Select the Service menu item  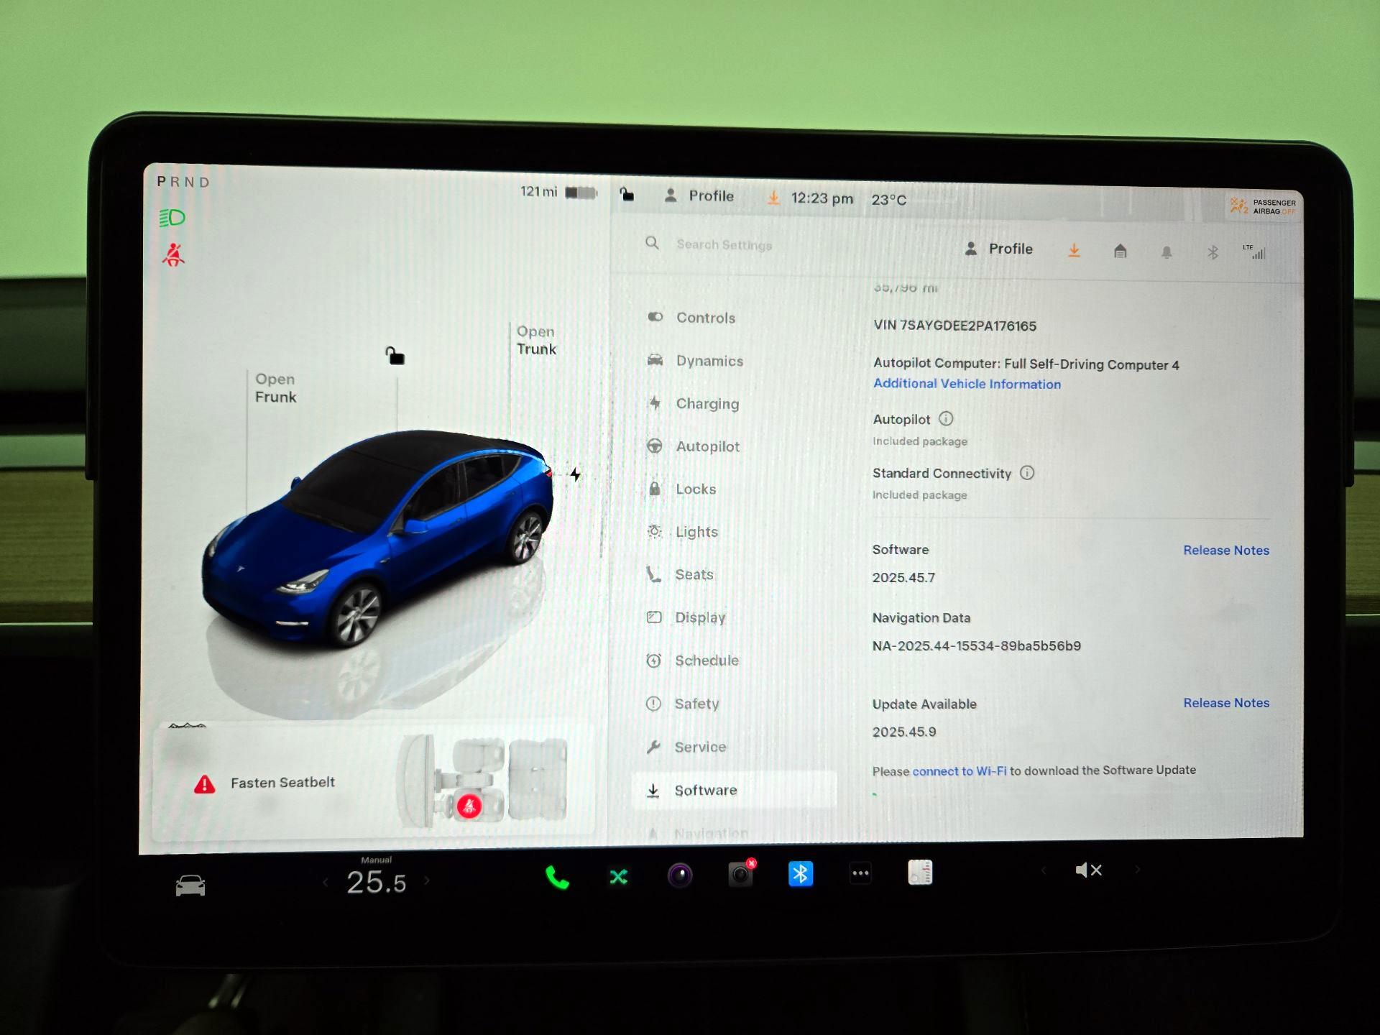point(699,747)
